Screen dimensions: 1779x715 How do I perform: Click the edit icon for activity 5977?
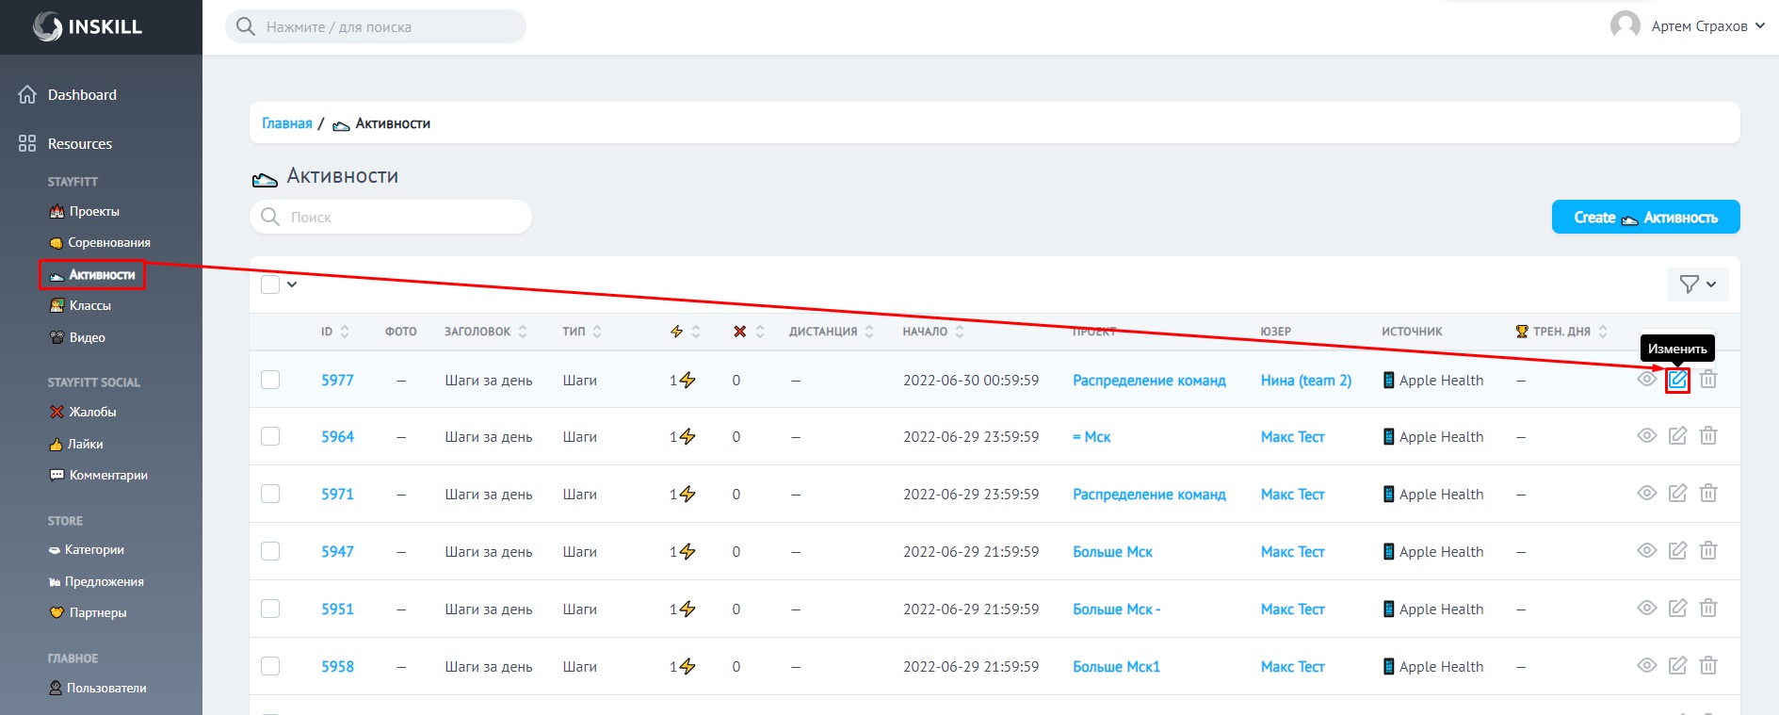coord(1677,381)
